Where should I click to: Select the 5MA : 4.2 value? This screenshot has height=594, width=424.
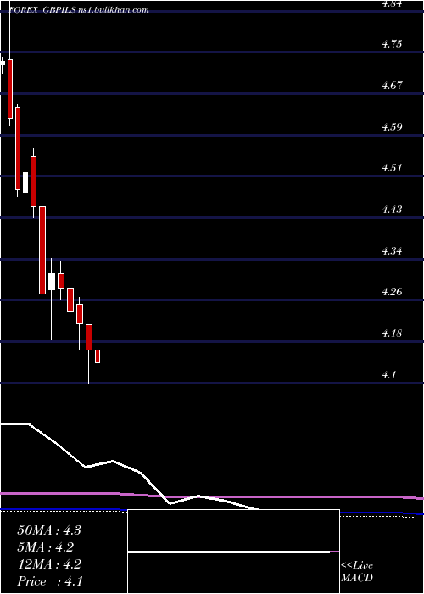coord(46,547)
